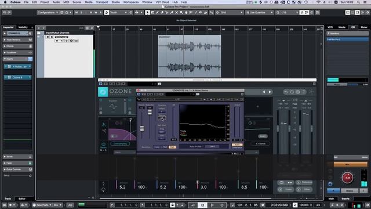Image resolution: width=371 pixels, height=209 pixels.
Task: Toggle the right zone visibility button
Action: (357, 12)
